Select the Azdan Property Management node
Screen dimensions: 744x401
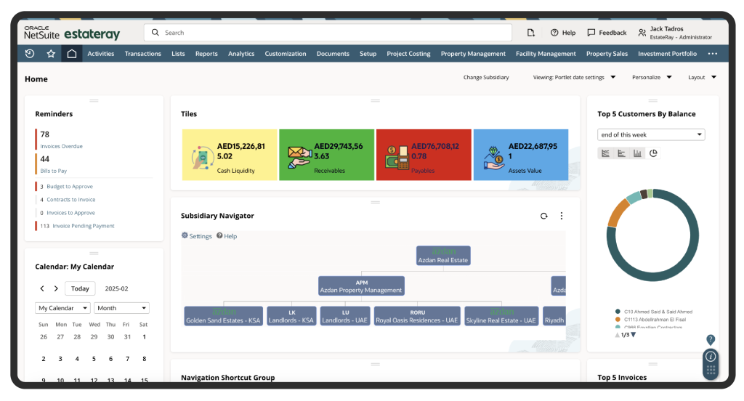(x=361, y=286)
